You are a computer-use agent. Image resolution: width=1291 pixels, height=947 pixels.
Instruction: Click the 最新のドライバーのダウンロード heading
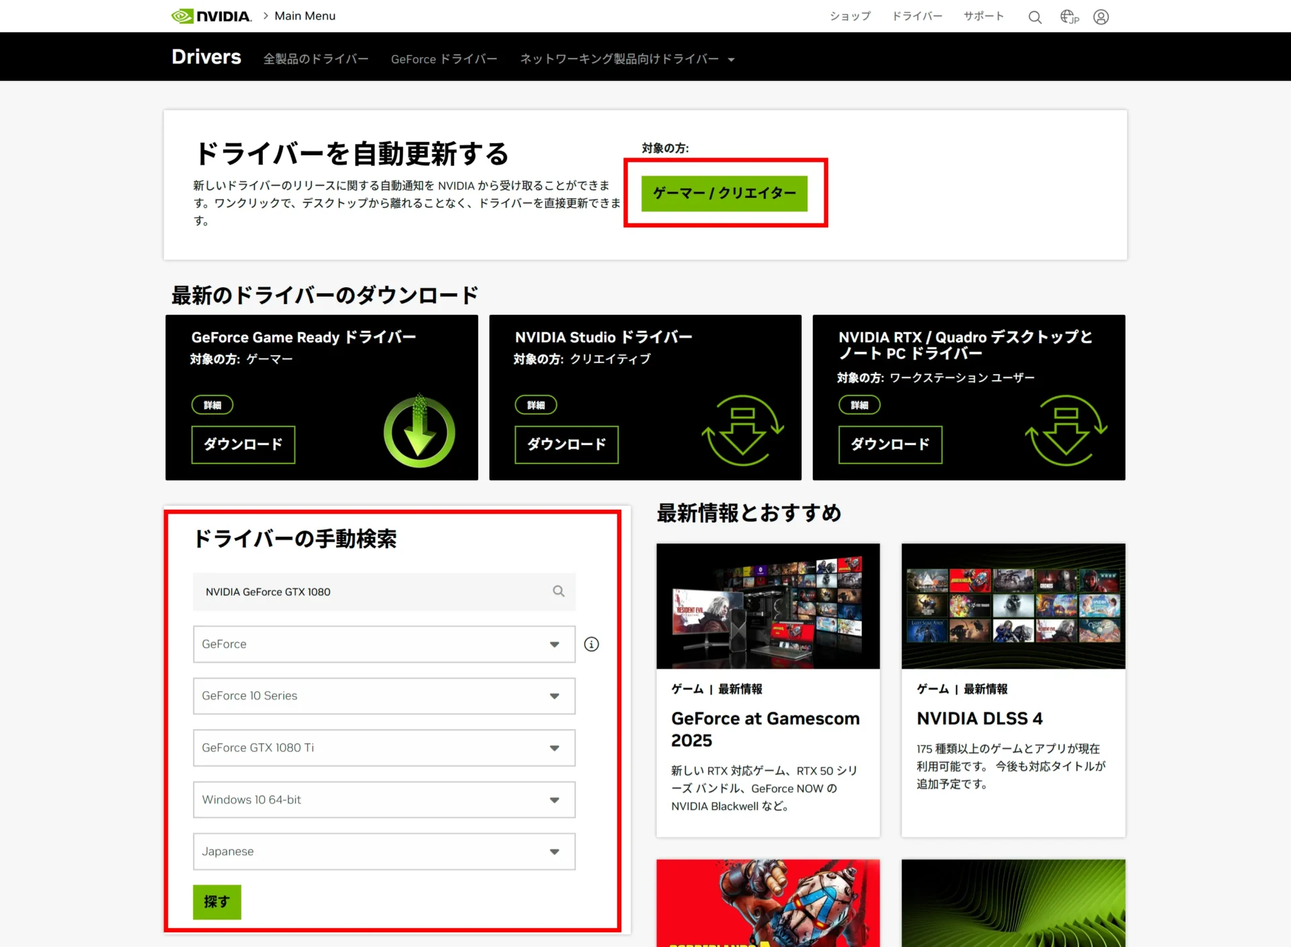325,295
